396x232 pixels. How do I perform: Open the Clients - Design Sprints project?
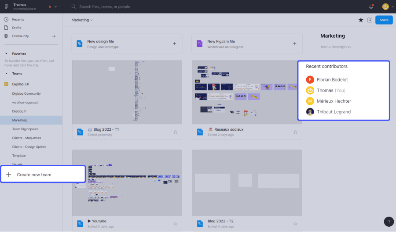tap(29, 146)
